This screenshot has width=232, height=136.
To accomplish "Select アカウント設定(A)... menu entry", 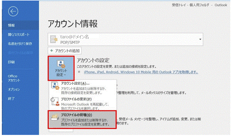I will pyautogui.click(x=82, y=88).
